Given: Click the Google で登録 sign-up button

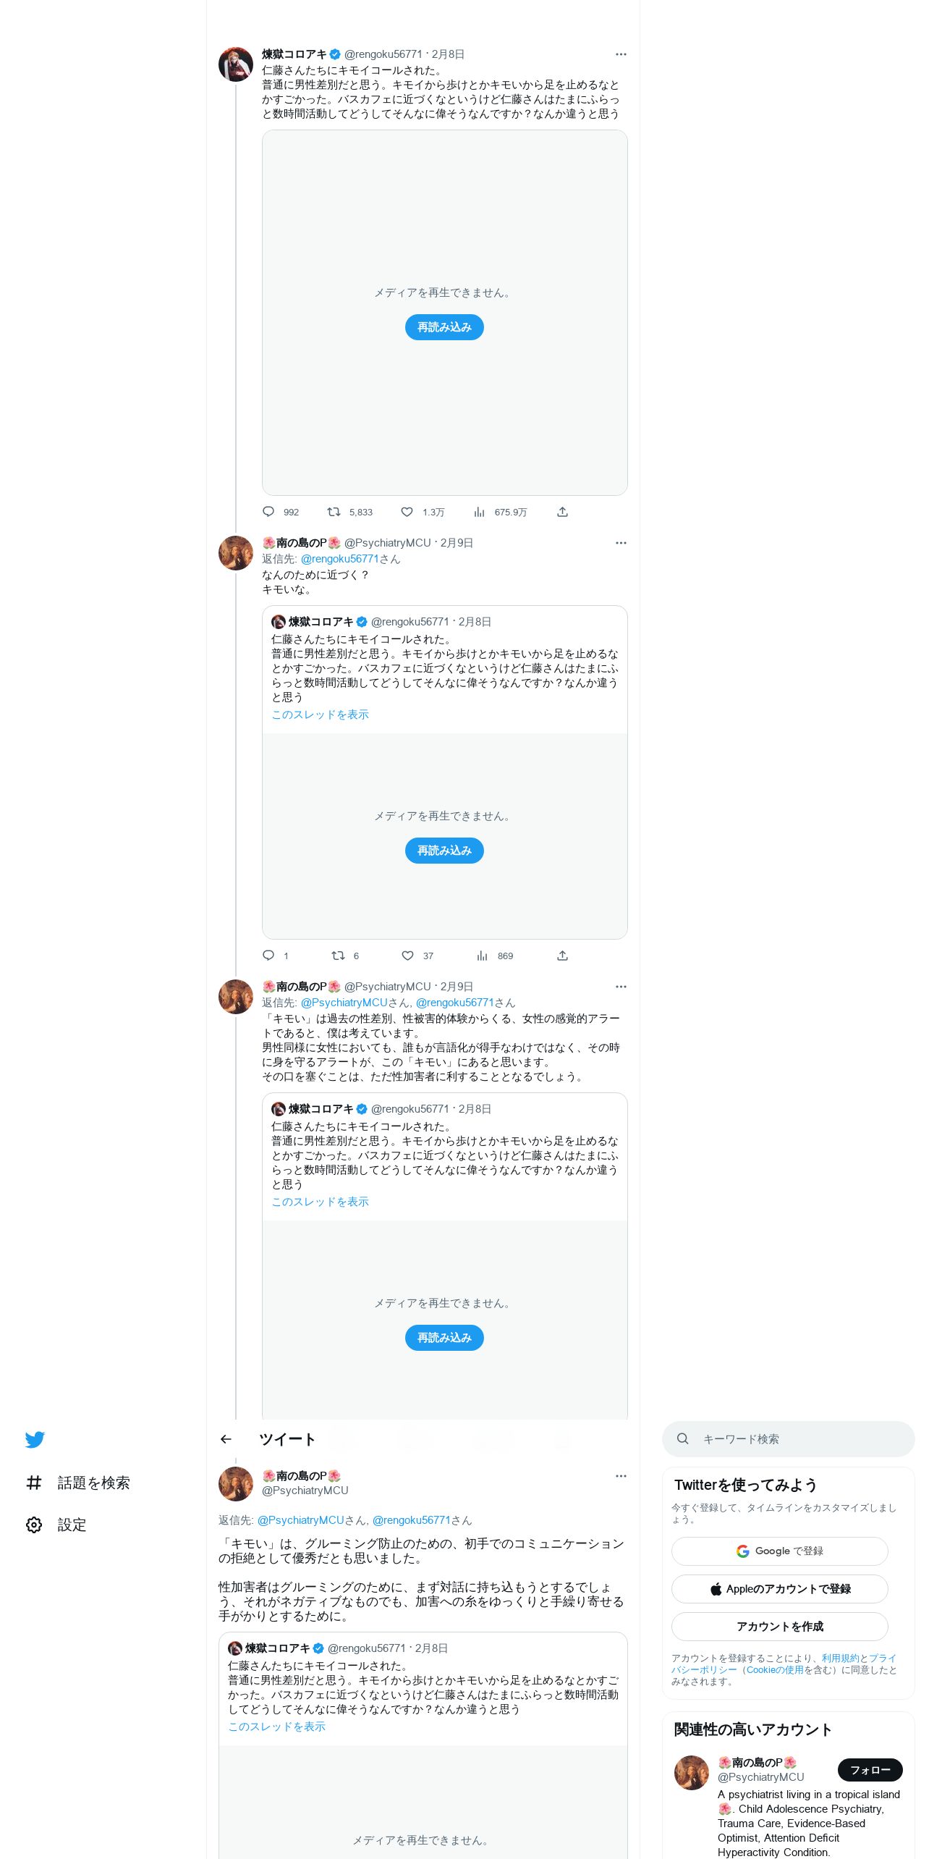Looking at the screenshot, I should [780, 1551].
